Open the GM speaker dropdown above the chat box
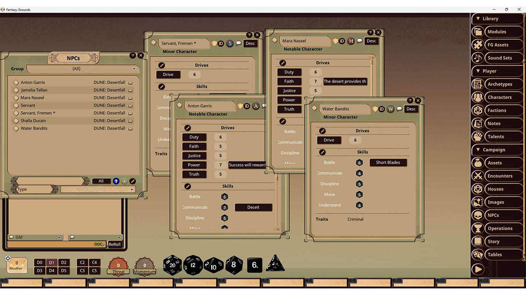Viewport: 526px width, 295px height. [x=59, y=237]
